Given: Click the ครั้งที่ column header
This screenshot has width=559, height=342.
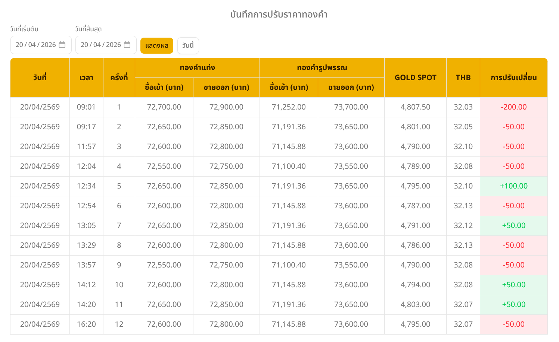Looking at the screenshot, I should pyautogui.click(x=119, y=77).
